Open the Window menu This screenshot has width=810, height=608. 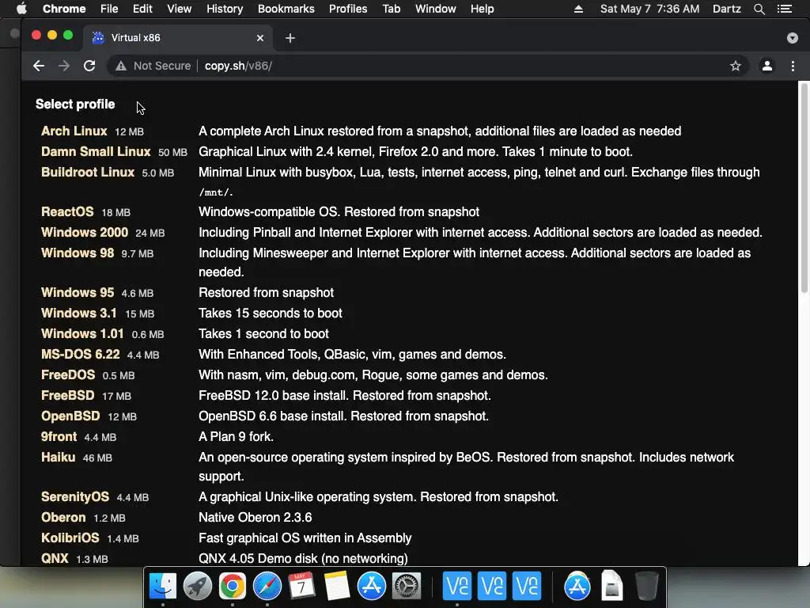436,9
